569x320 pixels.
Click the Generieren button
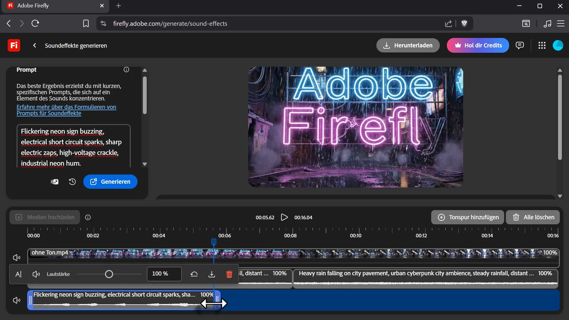[x=110, y=182]
